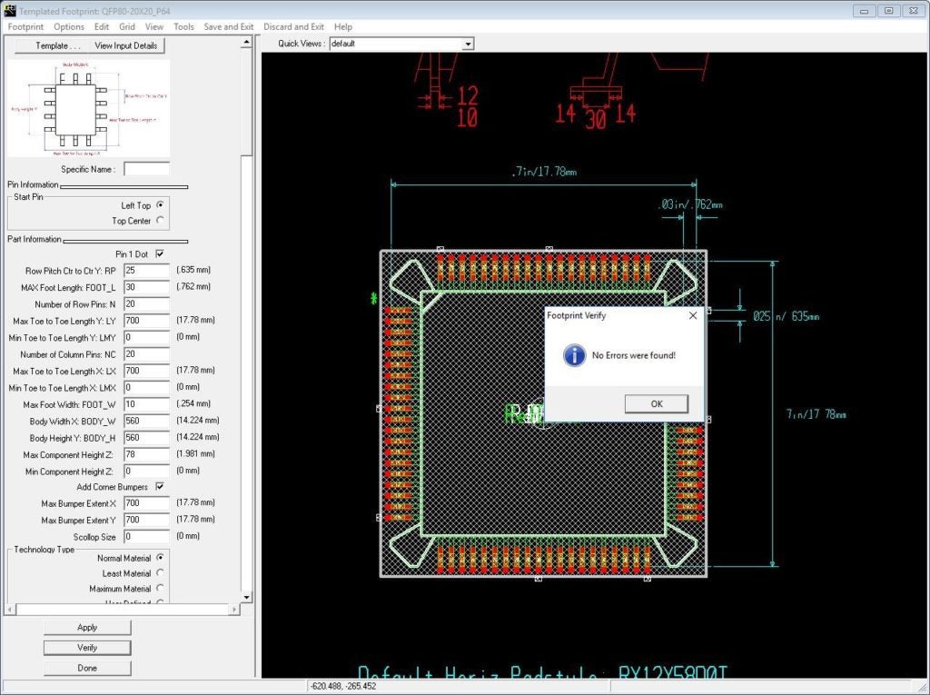Select the Left Top start pin option

click(x=160, y=204)
